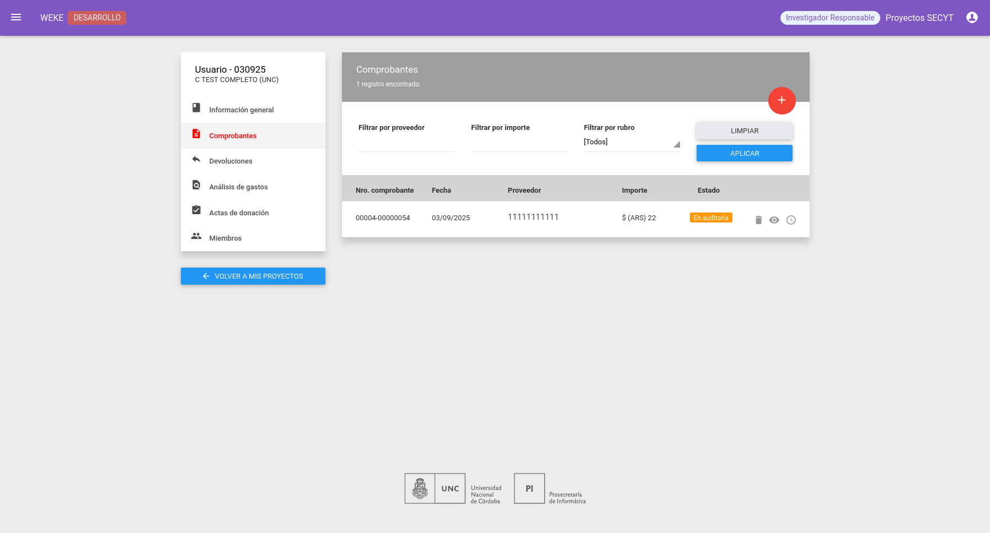Select the Comprobantes sidebar item
990x533 pixels.
tap(253, 135)
